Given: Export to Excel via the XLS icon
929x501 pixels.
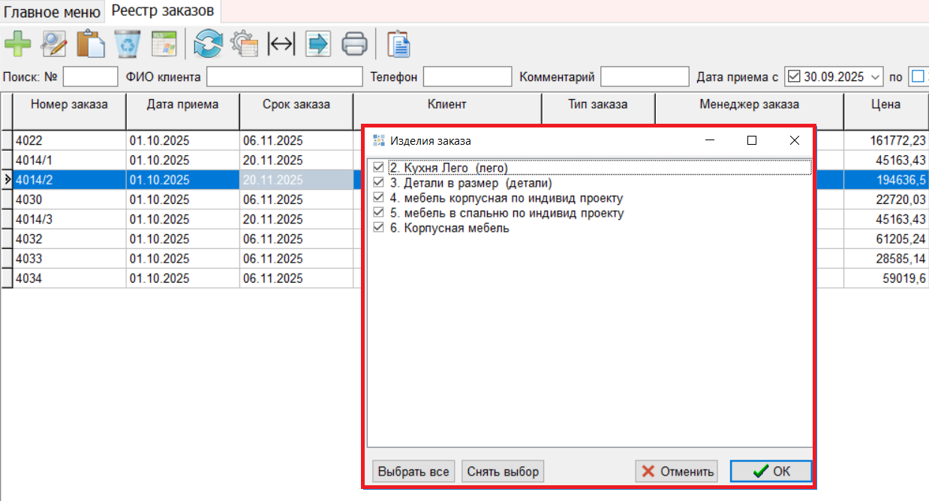Looking at the screenshot, I should 164,43.
